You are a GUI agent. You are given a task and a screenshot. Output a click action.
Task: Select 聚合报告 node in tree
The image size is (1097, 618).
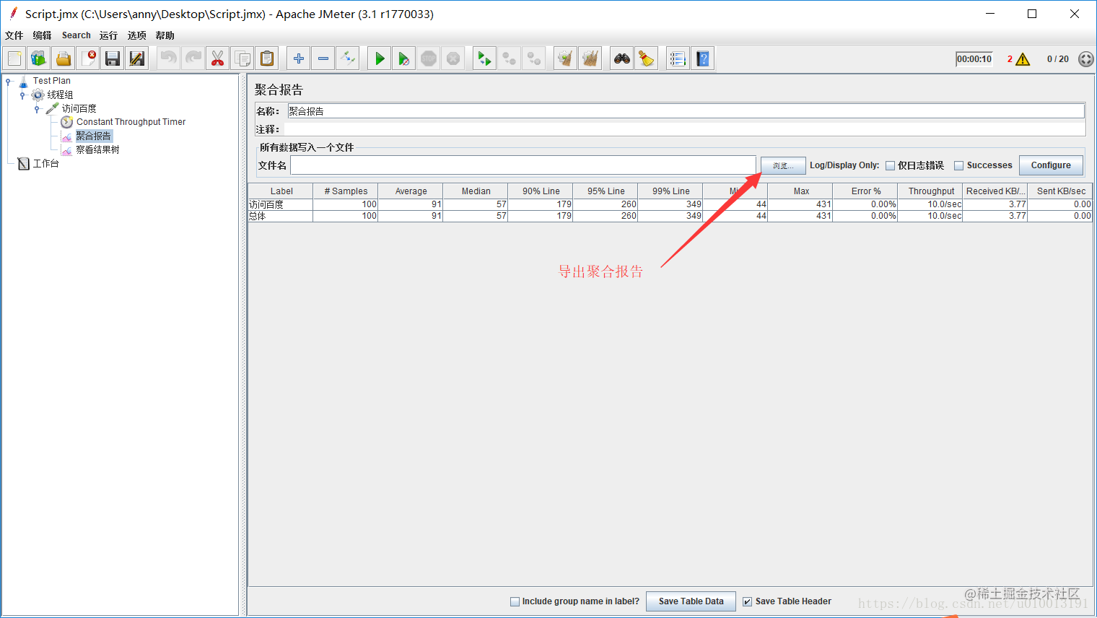[94, 136]
